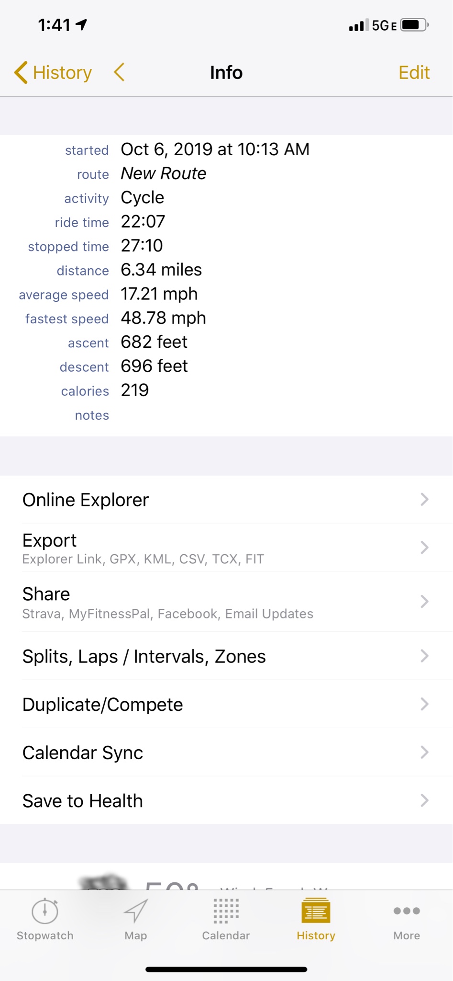Image resolution: width=453 pixels, height=981 pixels.
Task: Tap the previous workout chevron icon
Action: [119, 72]
